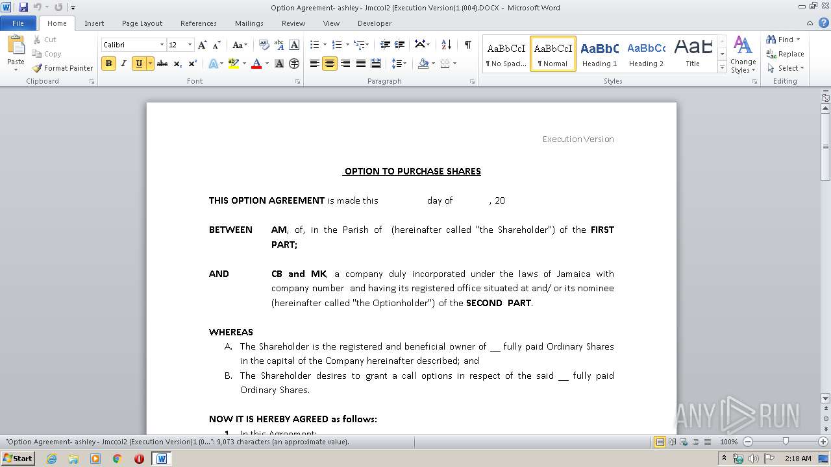The image size is (831, 467).
Task: Apply superscript formatting
Action: point(192,64)
